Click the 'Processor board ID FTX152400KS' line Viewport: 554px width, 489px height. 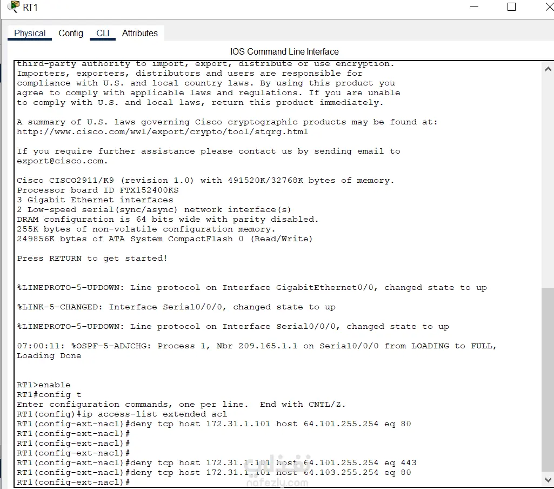point(97,190)
